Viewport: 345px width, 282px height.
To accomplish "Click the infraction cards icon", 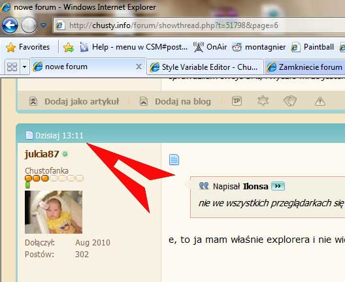I will coord(290,101).
